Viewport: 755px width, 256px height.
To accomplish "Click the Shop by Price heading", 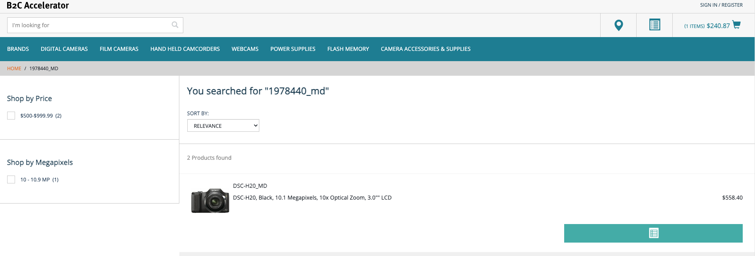I will click(x=29, y=99).
